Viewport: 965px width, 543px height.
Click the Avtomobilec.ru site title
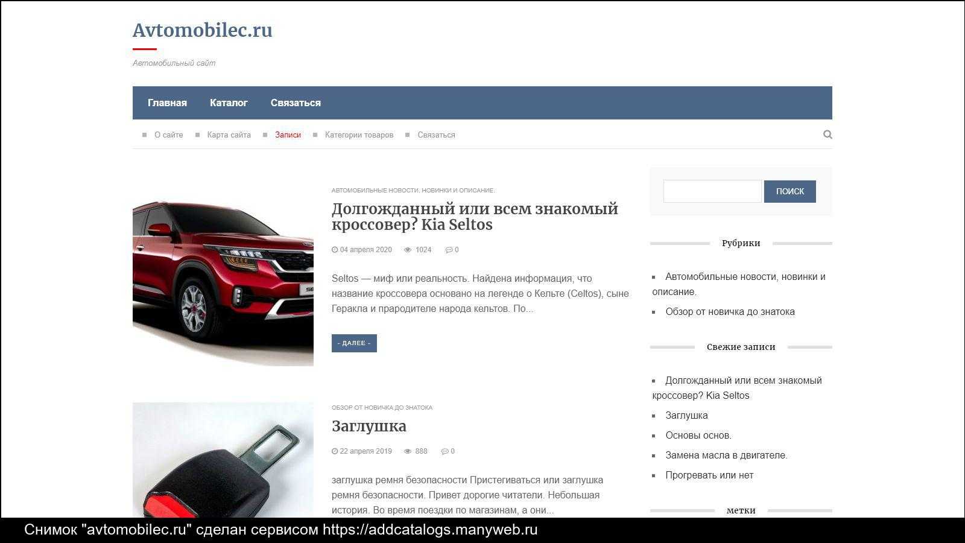pyautogui.click(x=203, y=30)
